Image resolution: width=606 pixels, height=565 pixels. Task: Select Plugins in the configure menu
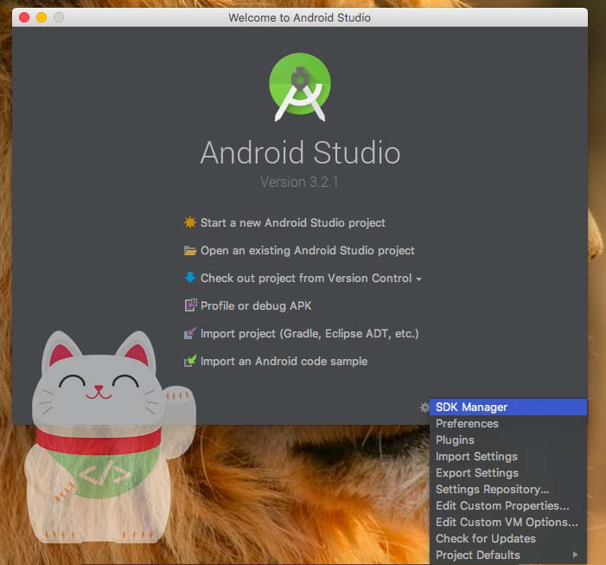[508, 440]
